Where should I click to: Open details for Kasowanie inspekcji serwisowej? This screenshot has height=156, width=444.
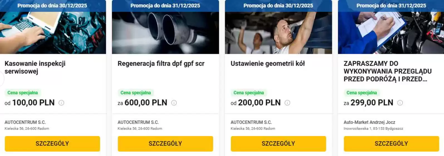click(52, 144)
